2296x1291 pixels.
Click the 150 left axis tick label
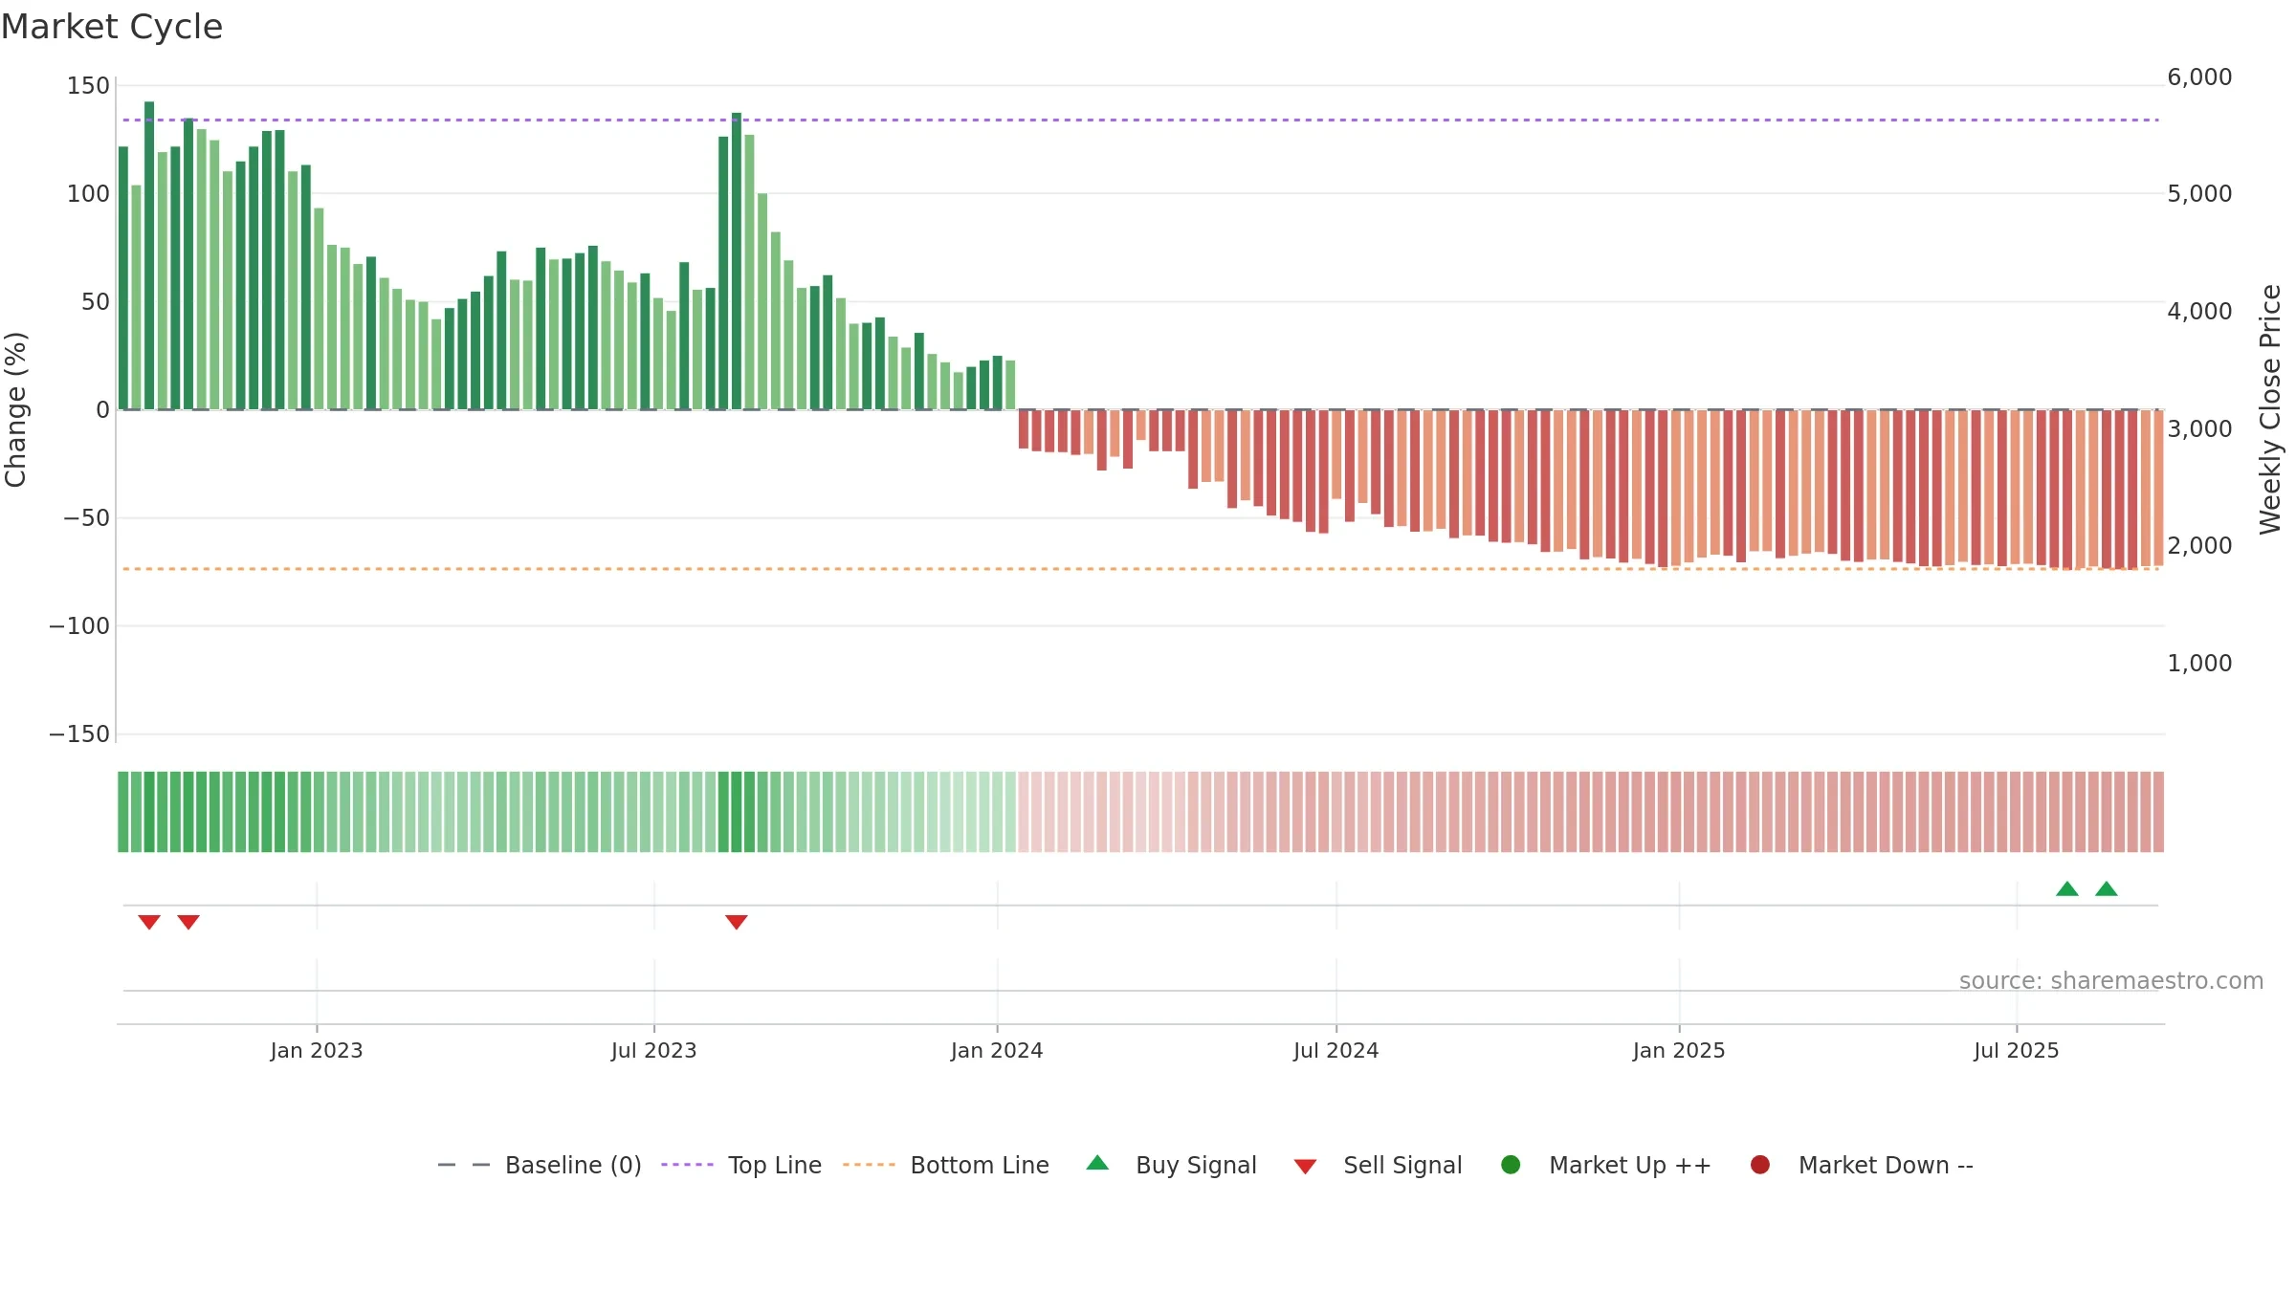88,86
